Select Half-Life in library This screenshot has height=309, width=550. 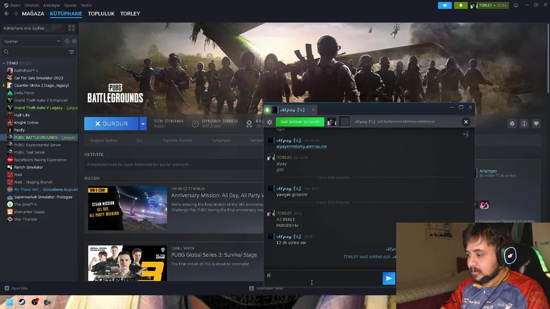[22, 115]
